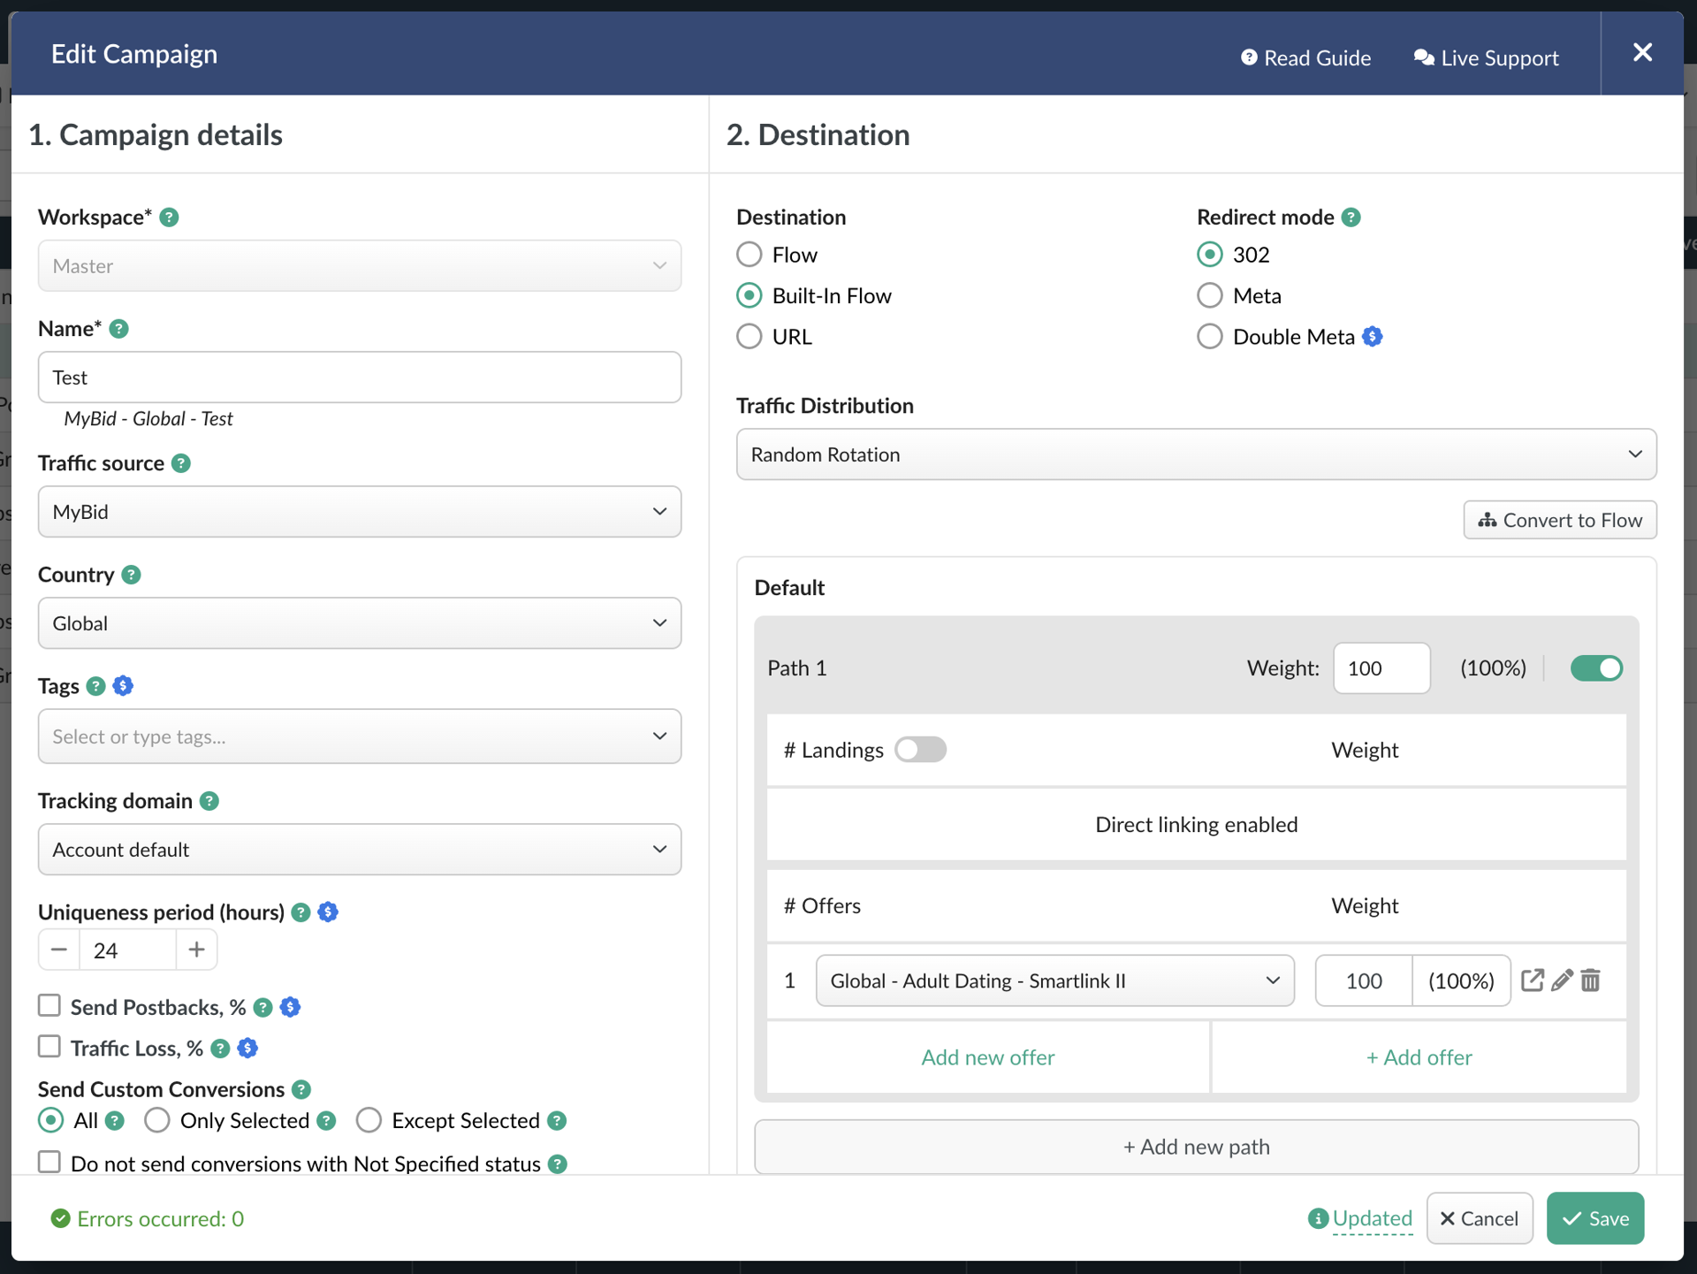
Task: Delete offer with trash icon
Action: (x=1591, y=980)
